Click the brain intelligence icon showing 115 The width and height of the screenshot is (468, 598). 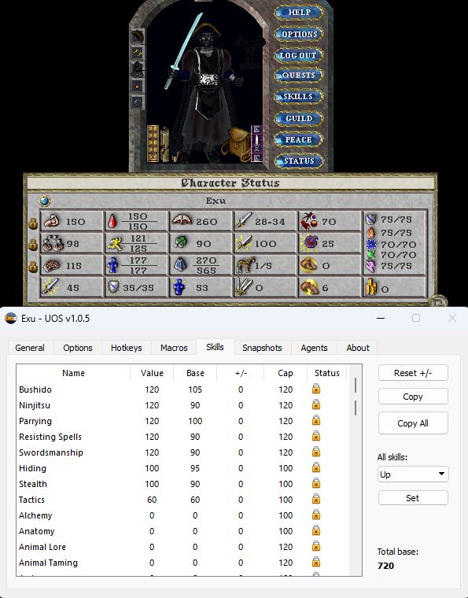click(x=51, y=266)
